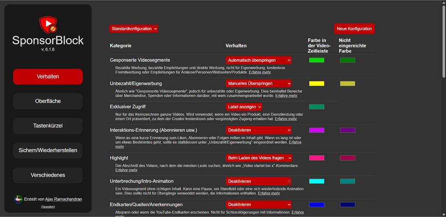Click the SponsorBlock title text

(48, 40)
